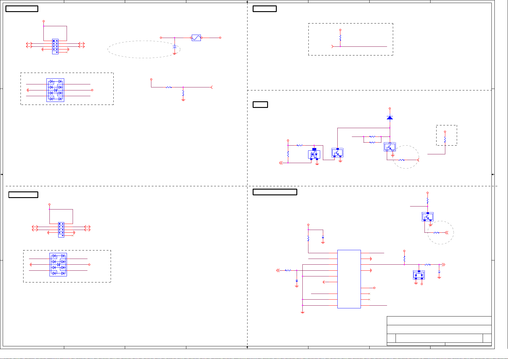Viewport: 508px width, 359px height.
Task: Select the large blue IC rectangle
Action: [x=349, y=279]
